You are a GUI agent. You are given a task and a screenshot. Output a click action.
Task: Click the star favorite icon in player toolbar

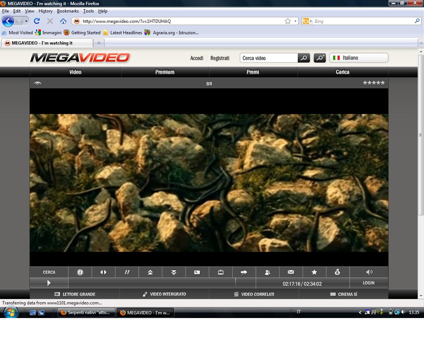[x=314, y=272]
